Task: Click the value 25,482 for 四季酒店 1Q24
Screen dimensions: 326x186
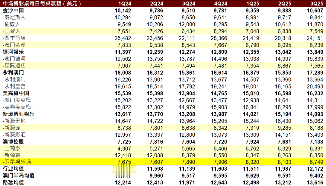Action: coord(123,38)
